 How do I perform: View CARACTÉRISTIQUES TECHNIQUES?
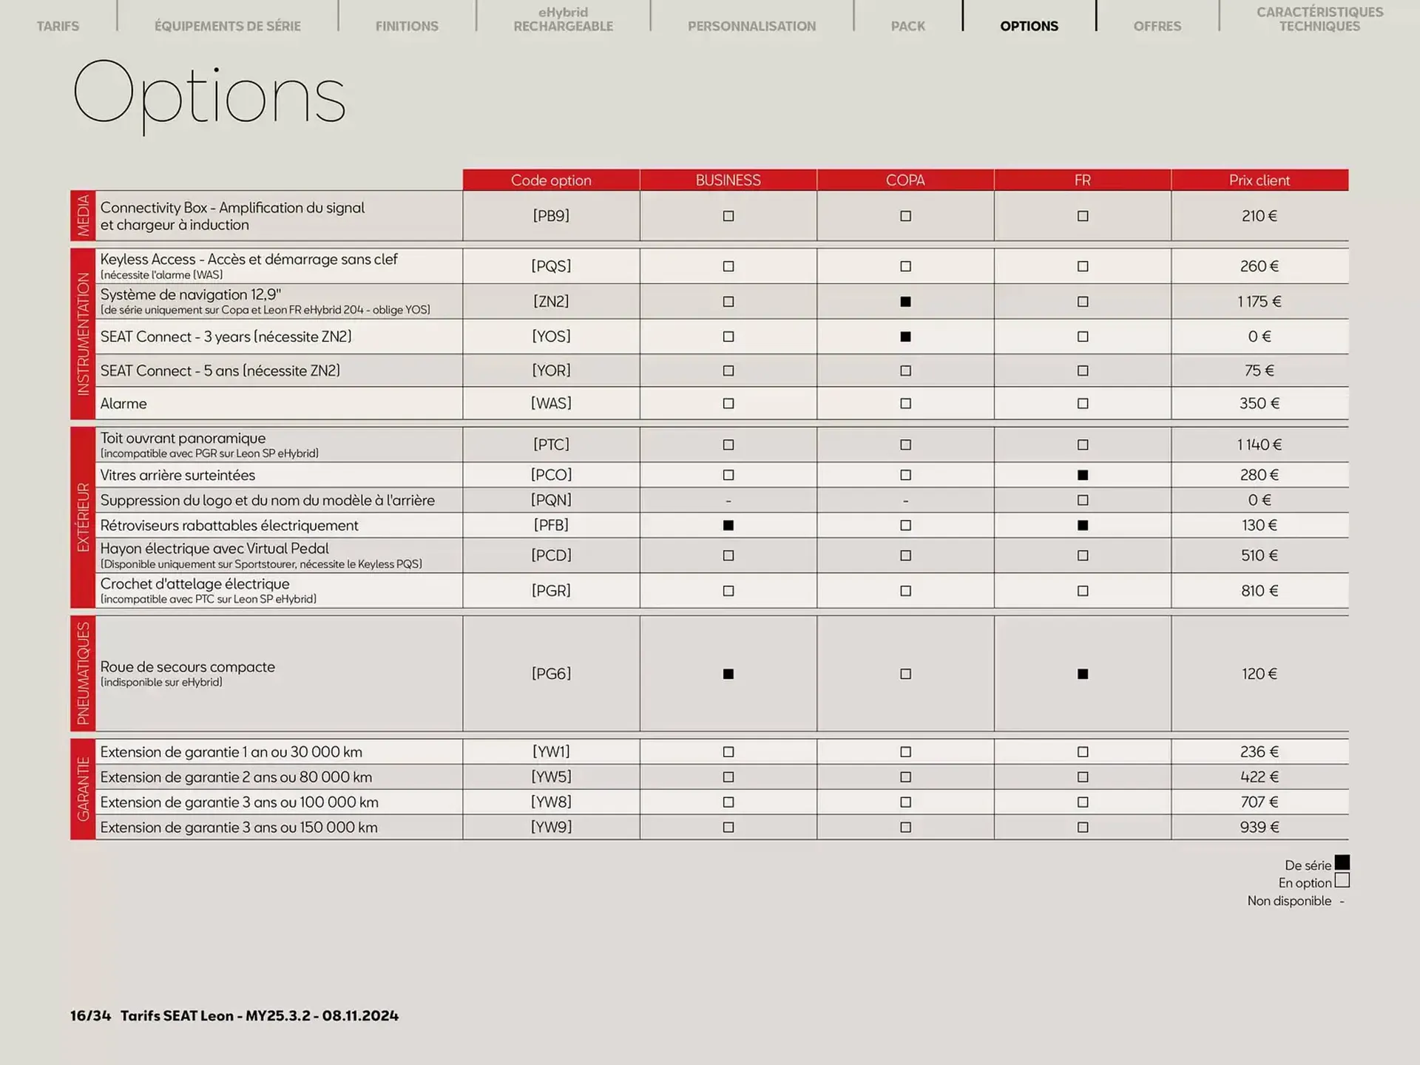[1320, 19]
